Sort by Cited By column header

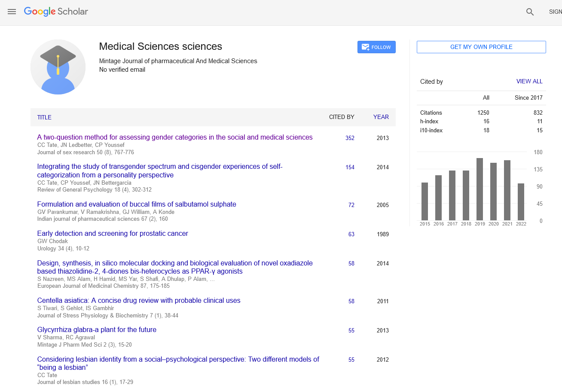click(342, 117)
